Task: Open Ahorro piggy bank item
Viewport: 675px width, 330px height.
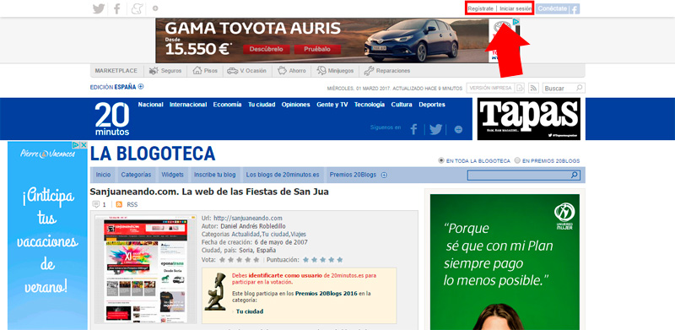Action: tap(291, 71)
